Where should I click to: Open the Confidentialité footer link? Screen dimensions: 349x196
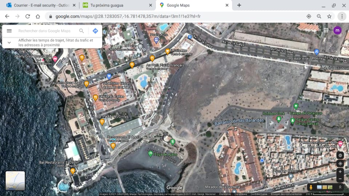coord(259,194)
